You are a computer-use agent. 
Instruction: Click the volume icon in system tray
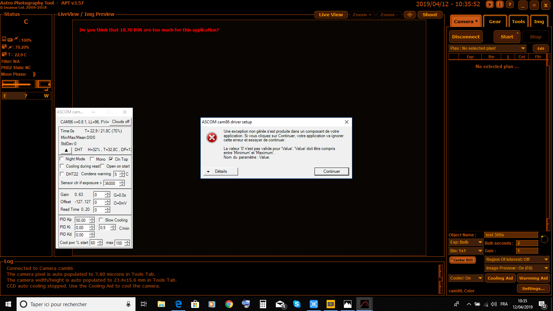(494, 304)
